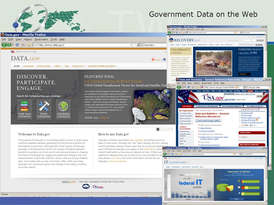Click American Factfinder link on USA.gov
The width and height of the screenshot is (274, 205).
point(207,131)
